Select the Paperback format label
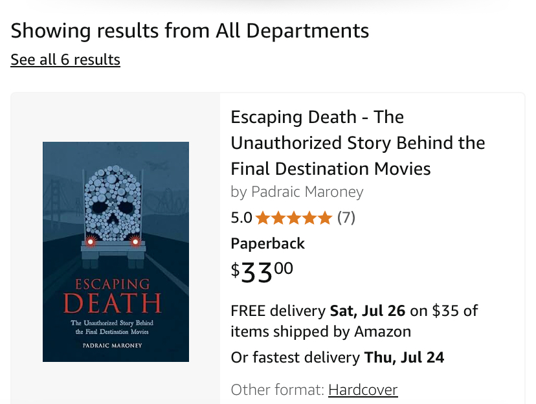 point(267,243)
